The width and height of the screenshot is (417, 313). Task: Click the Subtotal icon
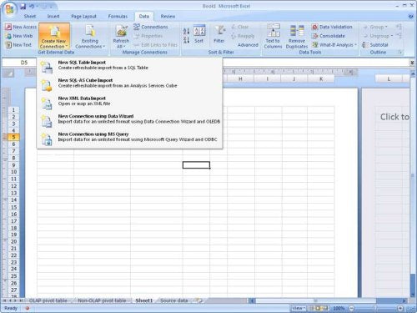pos(375,45)
